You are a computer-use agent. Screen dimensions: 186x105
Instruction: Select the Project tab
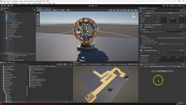click(3, 62)
